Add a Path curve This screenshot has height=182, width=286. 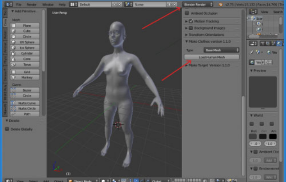click(x=25, y=114)
